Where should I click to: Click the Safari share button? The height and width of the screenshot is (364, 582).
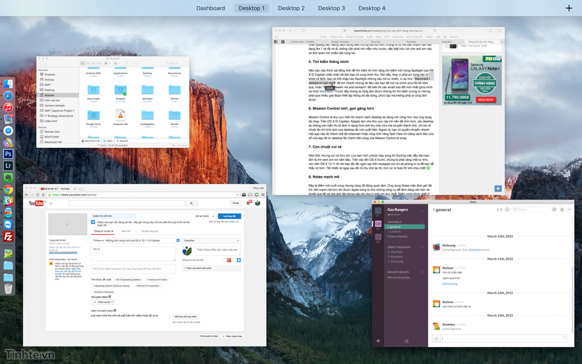490,30
